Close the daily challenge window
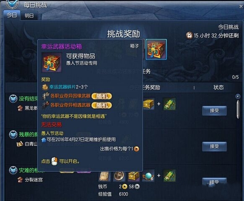Screen dimensions: 244x201 pos(241,6)
